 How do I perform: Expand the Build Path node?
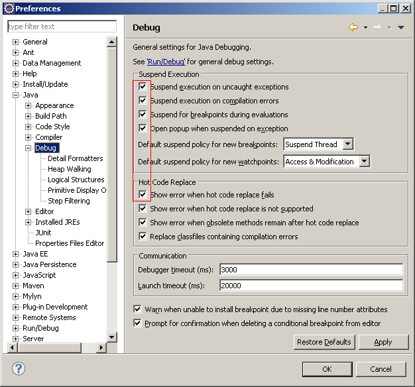tap(28, 116)
